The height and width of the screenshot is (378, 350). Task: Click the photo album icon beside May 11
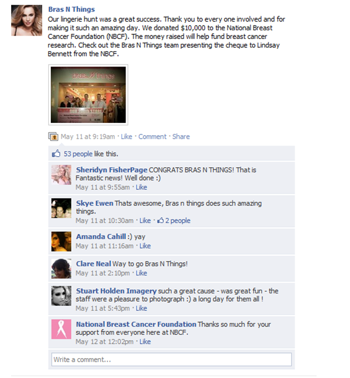(53, 136)
